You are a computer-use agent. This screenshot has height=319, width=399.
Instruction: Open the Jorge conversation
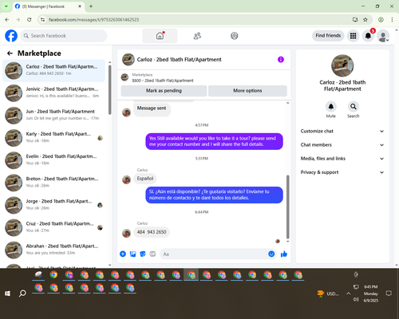point(53,205)
